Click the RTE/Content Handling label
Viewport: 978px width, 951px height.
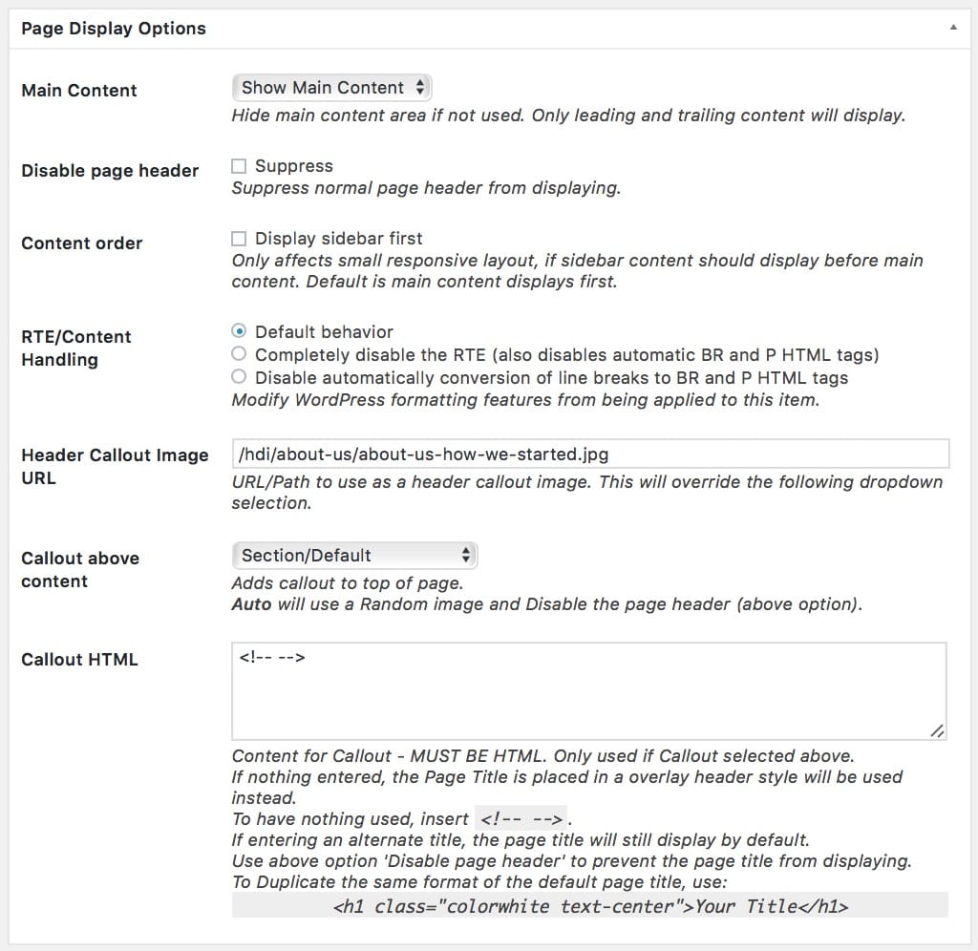(76, 349)
